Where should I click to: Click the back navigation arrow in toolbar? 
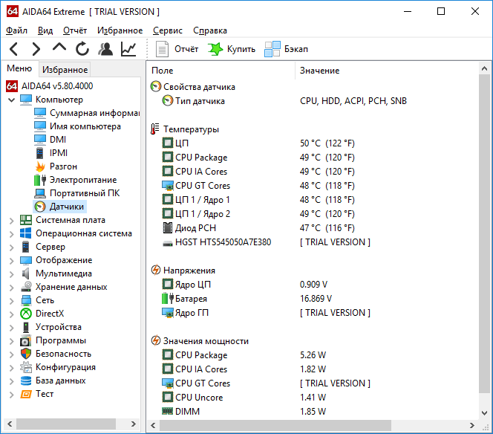[x=14, y=49]
